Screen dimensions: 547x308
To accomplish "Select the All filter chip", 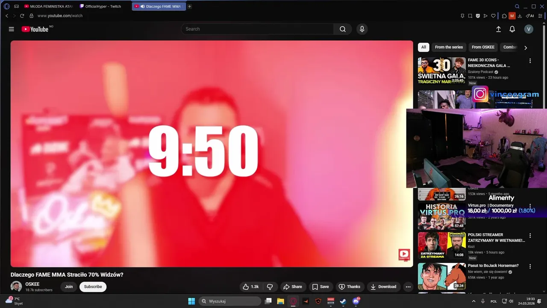I will pos(423,47).
